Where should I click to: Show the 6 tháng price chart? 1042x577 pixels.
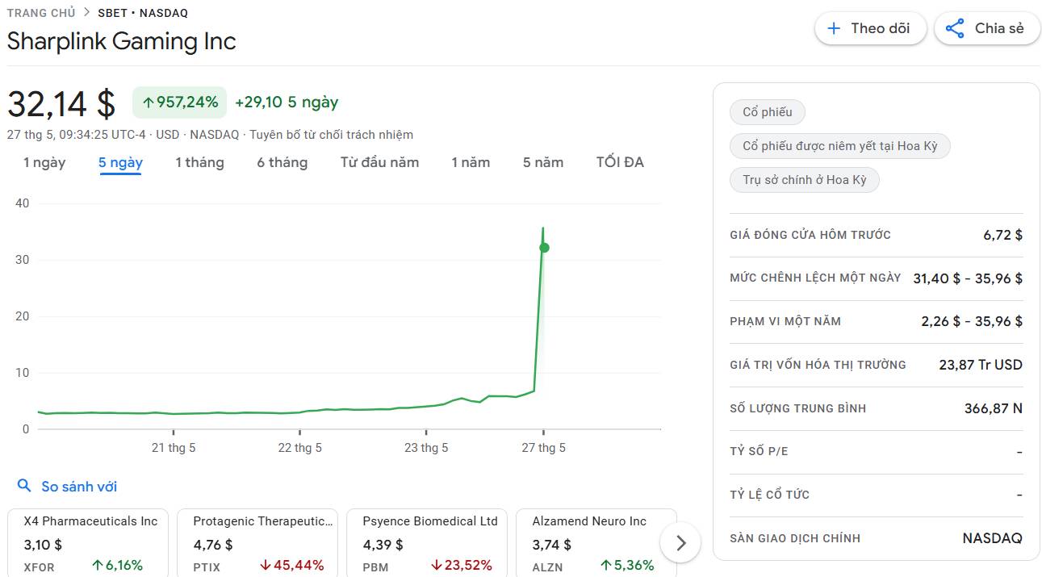click(x=282, y=162)
